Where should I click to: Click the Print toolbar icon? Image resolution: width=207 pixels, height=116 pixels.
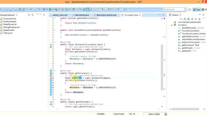point(11,9)
